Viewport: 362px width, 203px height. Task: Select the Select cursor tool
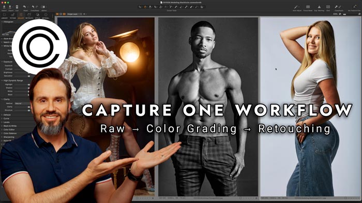pyautogui.click(x=140, y=7)
